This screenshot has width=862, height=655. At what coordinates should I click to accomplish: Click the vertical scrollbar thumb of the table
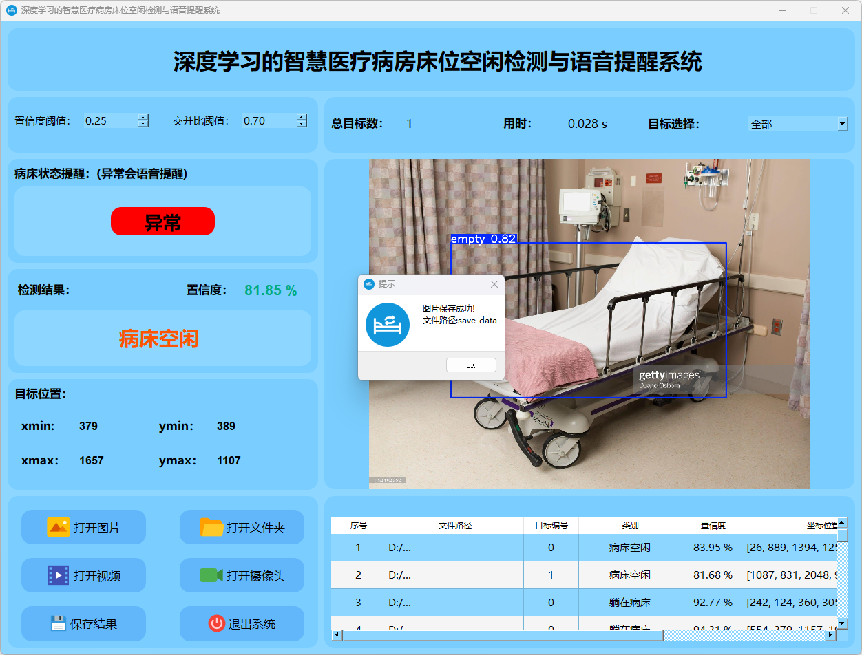(842, 535)
